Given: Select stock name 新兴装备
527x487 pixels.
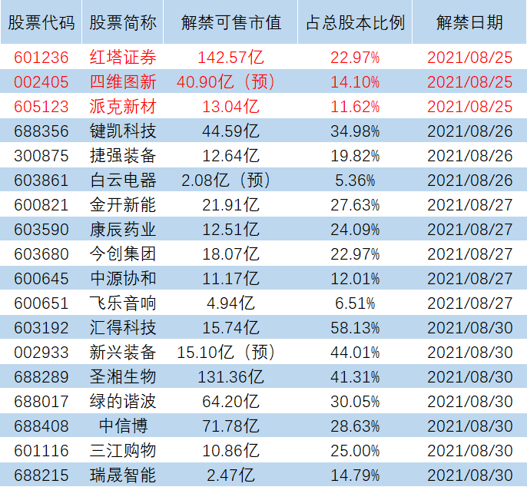Looking at the screenshot, I should point(123,353).
